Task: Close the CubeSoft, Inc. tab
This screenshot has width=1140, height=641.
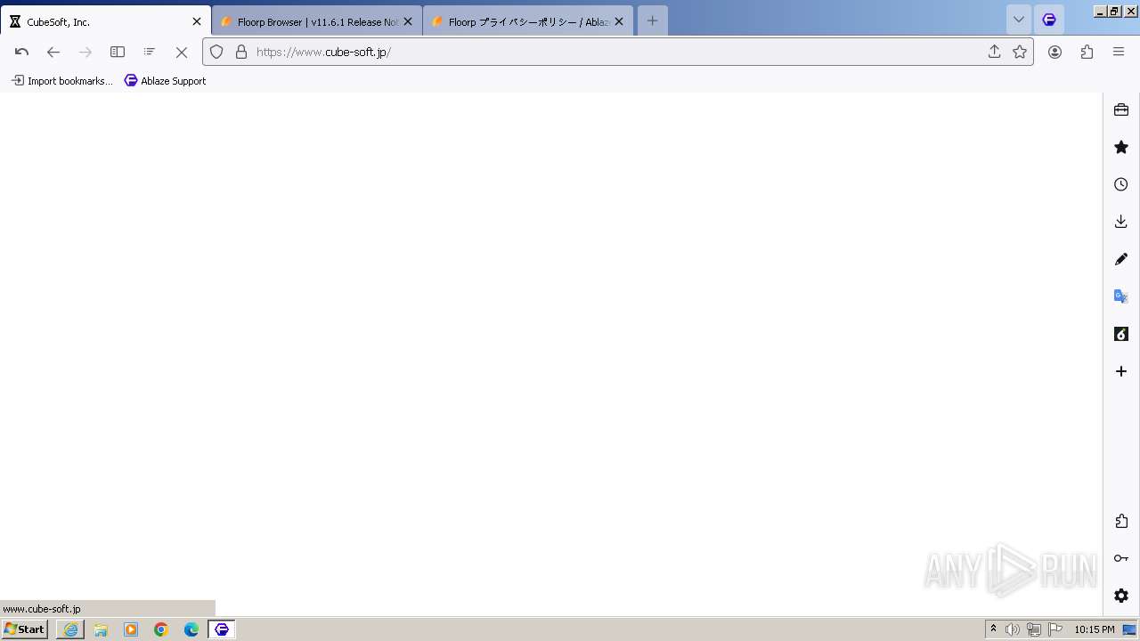Action: click(x=197, y=21)
